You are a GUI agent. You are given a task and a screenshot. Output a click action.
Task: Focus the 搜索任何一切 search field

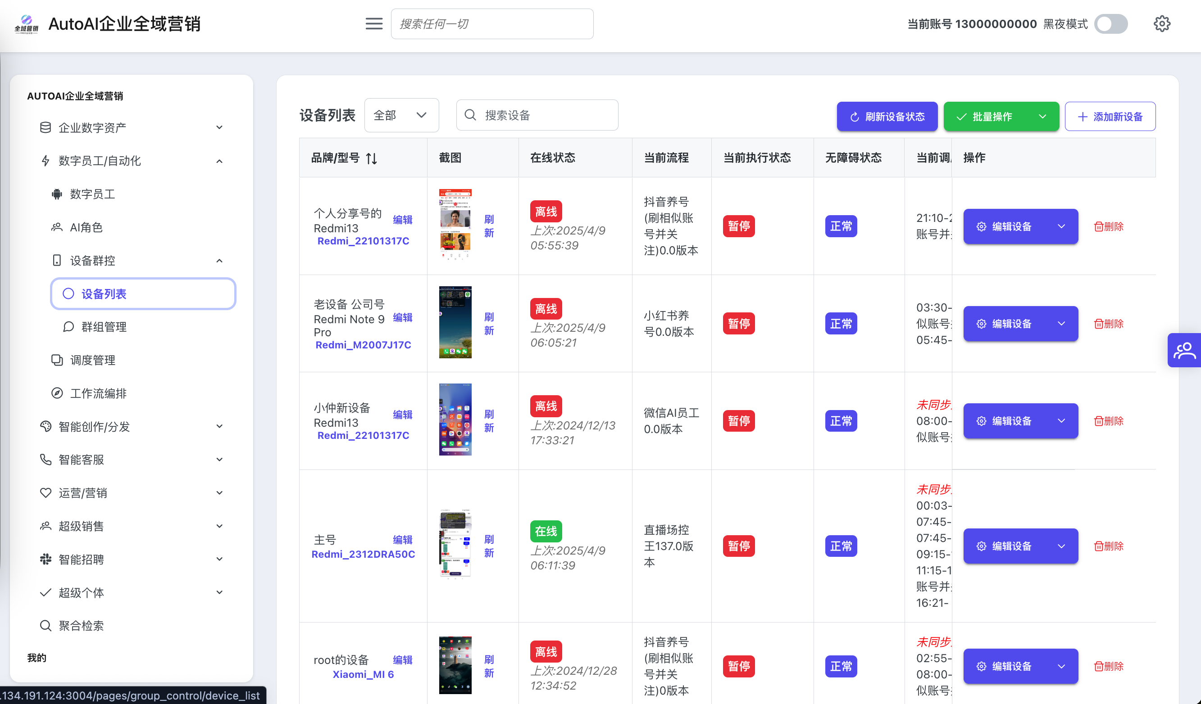492,24
